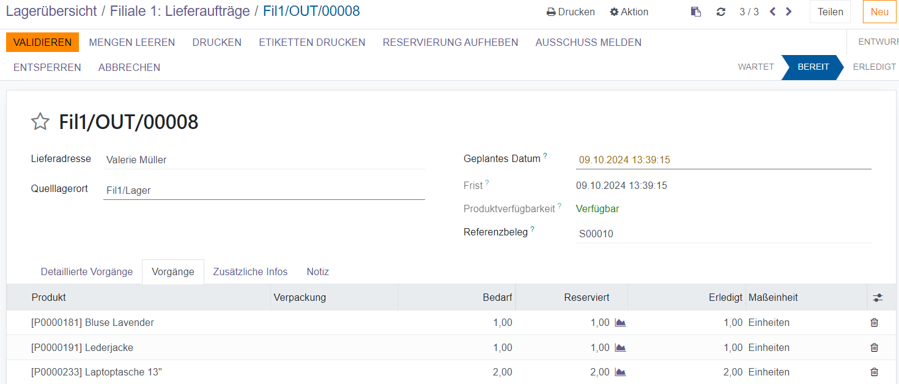The image size is (899, 384).
Task: Open forecast chart for Laptoptasche 13"
Action: [x=620, y=372]
